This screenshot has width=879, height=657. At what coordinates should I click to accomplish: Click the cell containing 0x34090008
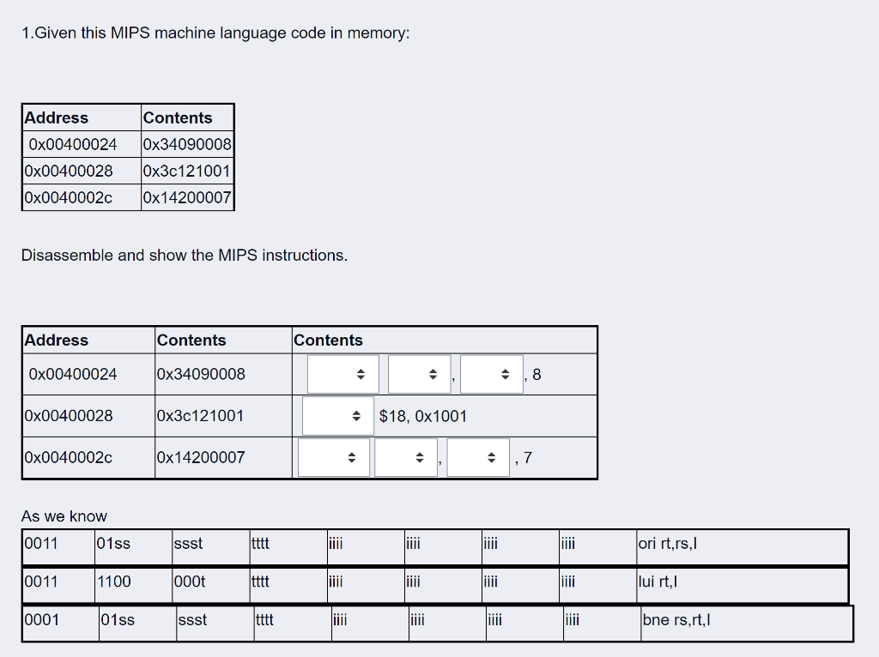pyautogui.click(x=187, y=144)
